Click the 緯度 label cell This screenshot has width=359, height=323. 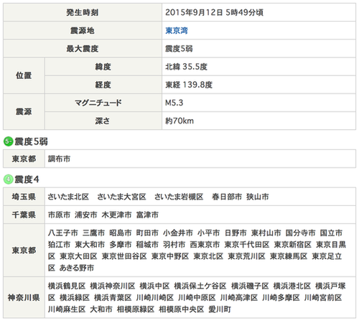[x=103, y=67]
